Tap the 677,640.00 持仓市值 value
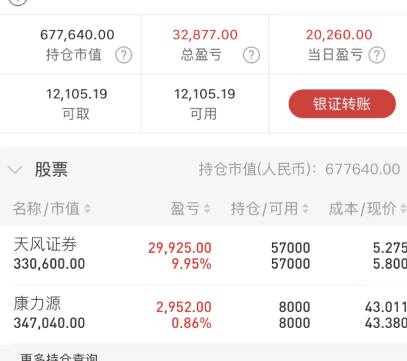Screen dimensions: 407x361 click(x=77, y=35)
